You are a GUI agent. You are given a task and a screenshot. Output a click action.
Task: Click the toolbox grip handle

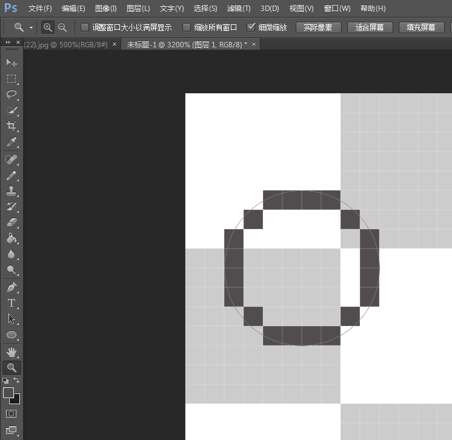pyautogui.click(x=12, y=50)
